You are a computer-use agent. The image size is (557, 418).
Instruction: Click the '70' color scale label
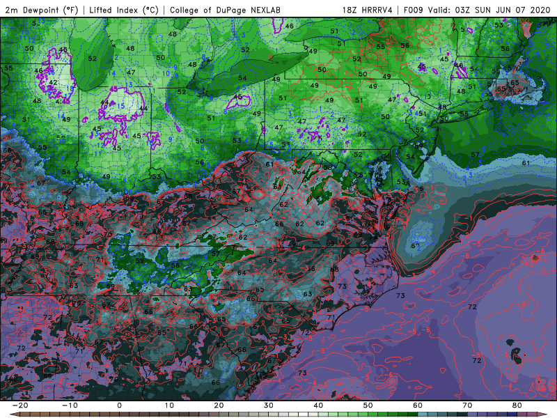point(467,405)
